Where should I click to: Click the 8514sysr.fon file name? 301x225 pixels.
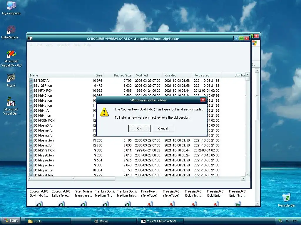pyautogui.click(x=44, y=170)
